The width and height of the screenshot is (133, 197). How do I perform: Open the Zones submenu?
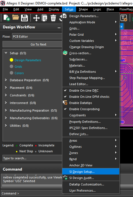coord(91,153)
